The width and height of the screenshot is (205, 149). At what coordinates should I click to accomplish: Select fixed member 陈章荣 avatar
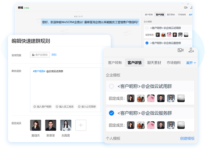point(51,125)
